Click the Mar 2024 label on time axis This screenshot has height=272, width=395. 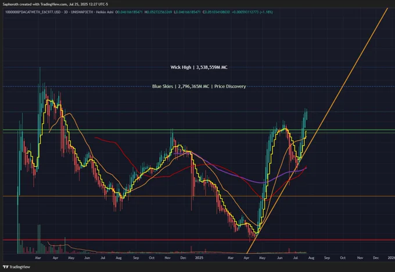click(x=38, y=258)
